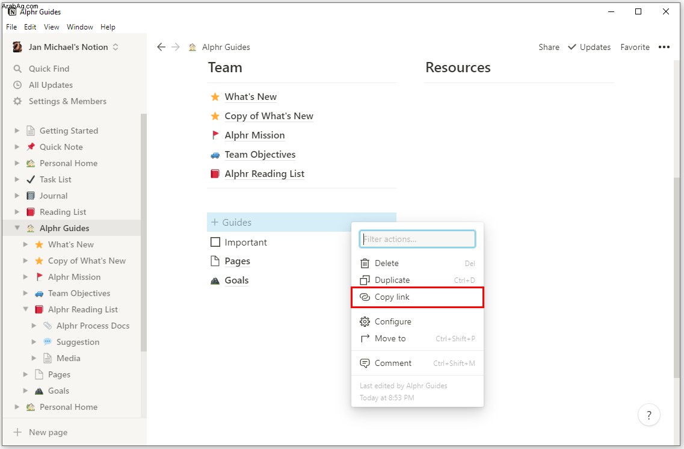
Task: Click the sidebar vertical scrollbar
Action: (x=144, y=232)
